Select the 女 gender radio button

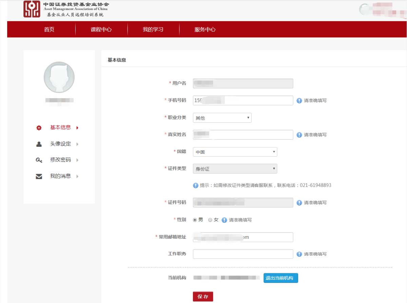click(210, 220)
